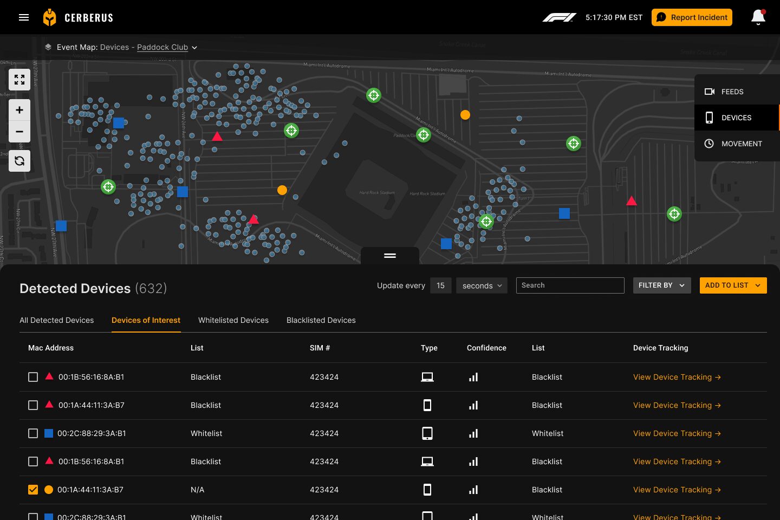
Task: Open the Filter By dropdown
Action: point(661,285)
